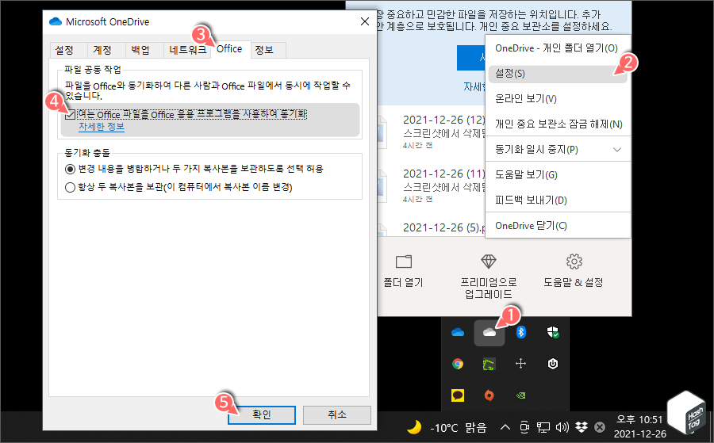This screenshot has width=714, height=443.
Task: Click the 확인 button
Action: click(x=262, y=414)
